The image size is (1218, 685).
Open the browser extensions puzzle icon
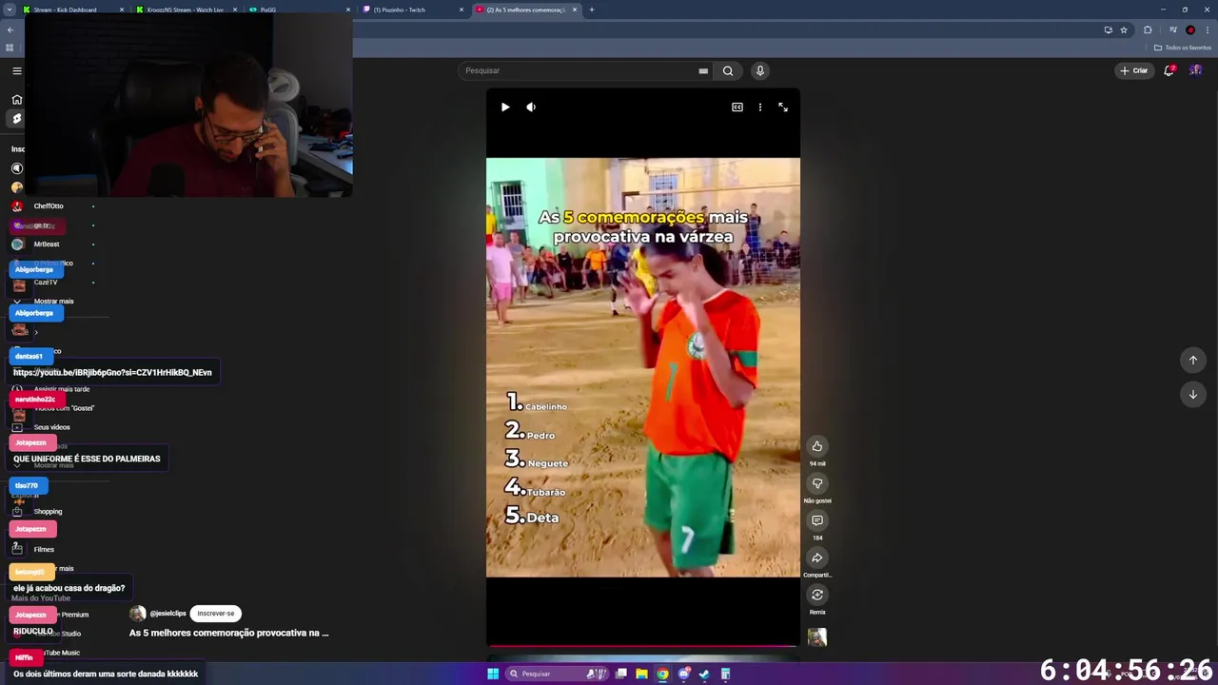click(1148, 29)
